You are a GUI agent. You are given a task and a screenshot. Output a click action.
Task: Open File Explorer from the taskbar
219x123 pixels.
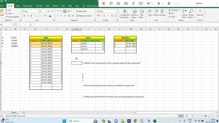[123, 121]
